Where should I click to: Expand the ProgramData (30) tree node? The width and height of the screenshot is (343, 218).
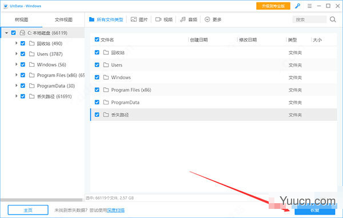click(x=16, y=86)
